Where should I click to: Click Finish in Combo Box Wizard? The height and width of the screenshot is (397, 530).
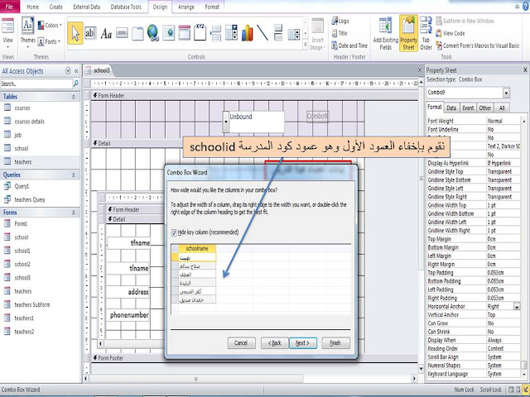point(335,343)
